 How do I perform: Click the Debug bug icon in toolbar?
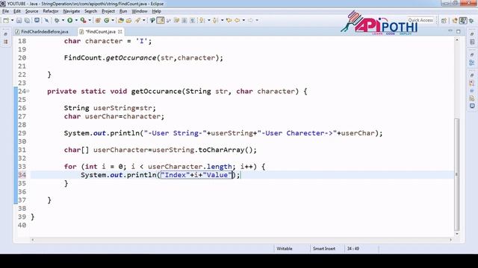coord(57,20)
